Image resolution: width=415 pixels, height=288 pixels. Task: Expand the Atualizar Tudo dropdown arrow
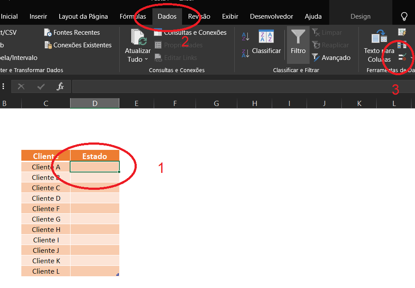[146, 59]
